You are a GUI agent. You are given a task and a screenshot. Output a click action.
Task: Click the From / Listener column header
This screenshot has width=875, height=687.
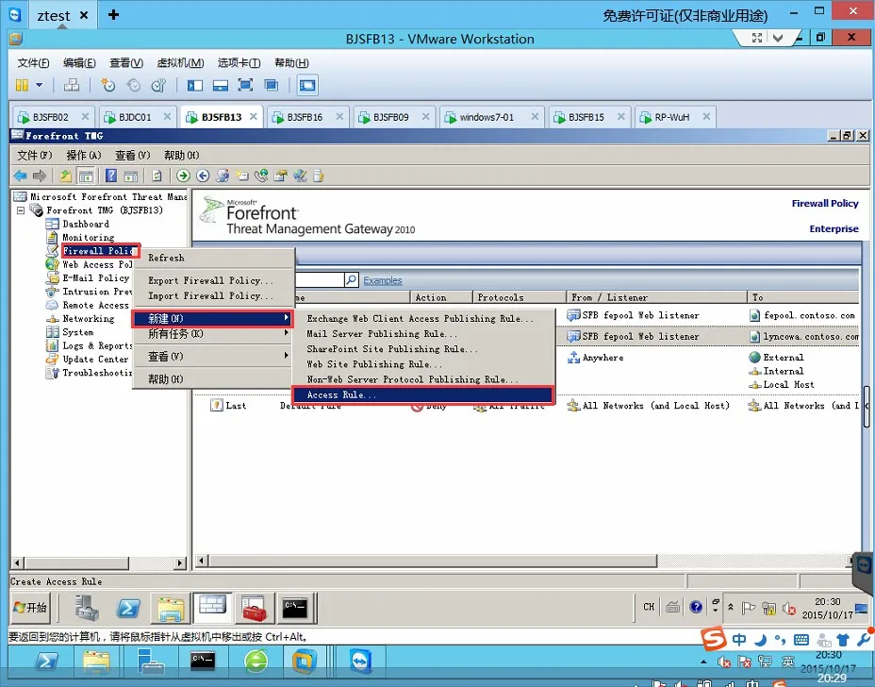click(656, 297)
